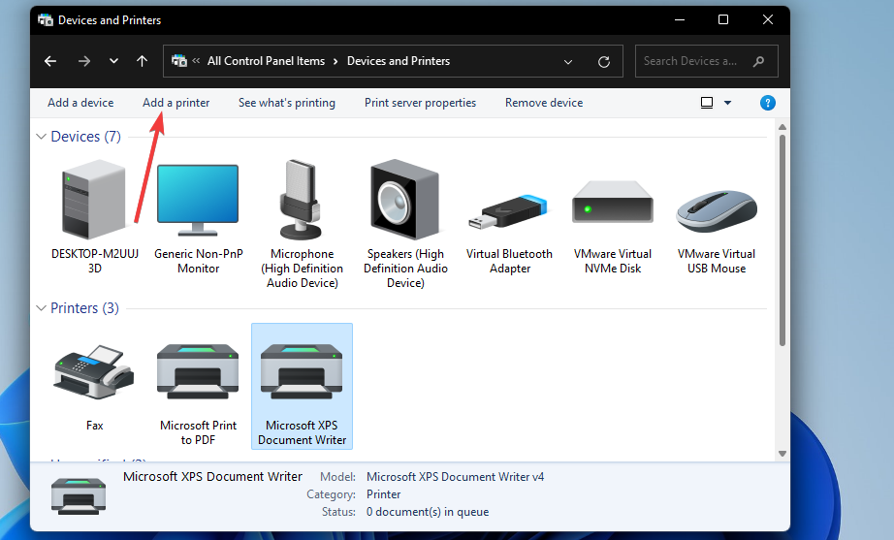Select the Speakers audio device icon

click(406, 202)
